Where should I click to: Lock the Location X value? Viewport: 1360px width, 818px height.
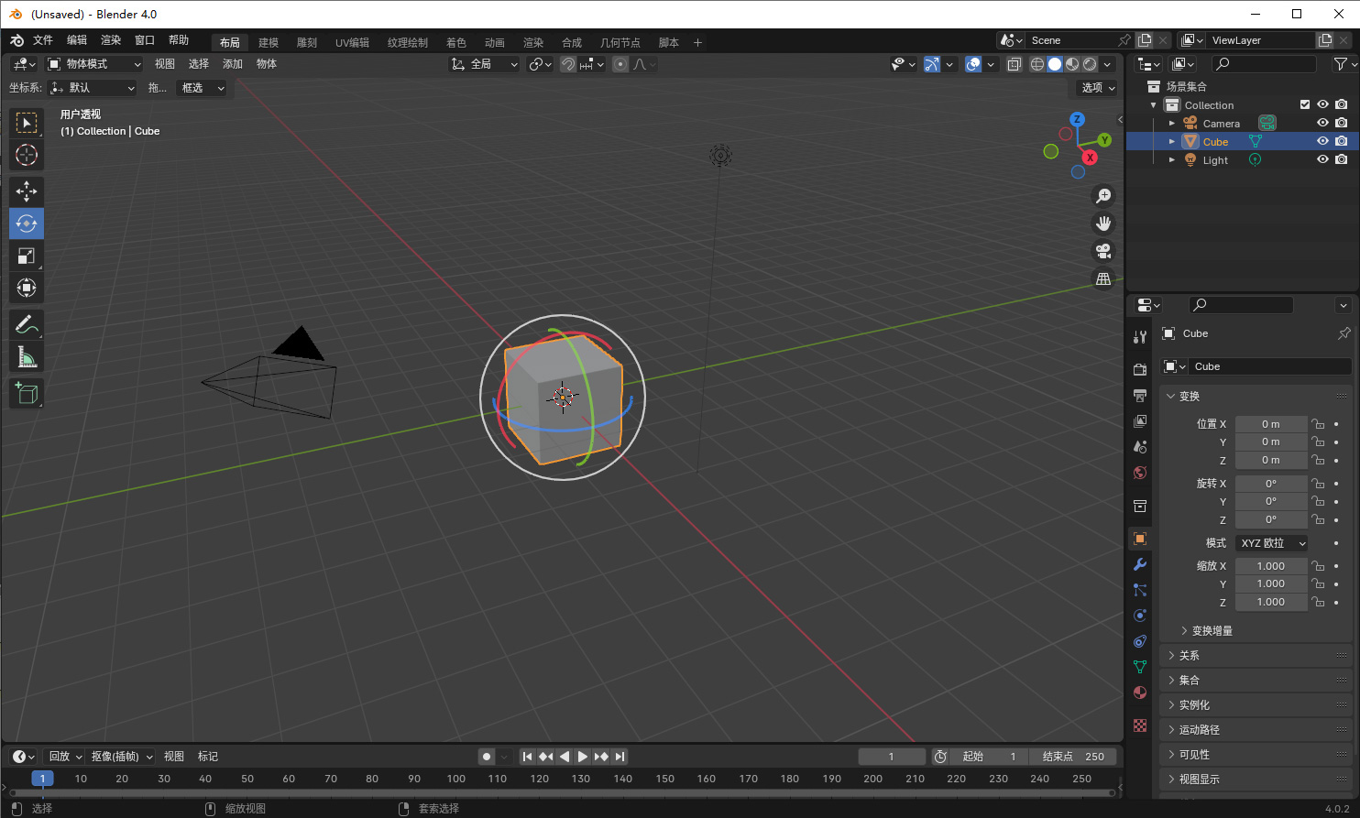tap(1318, 424)
